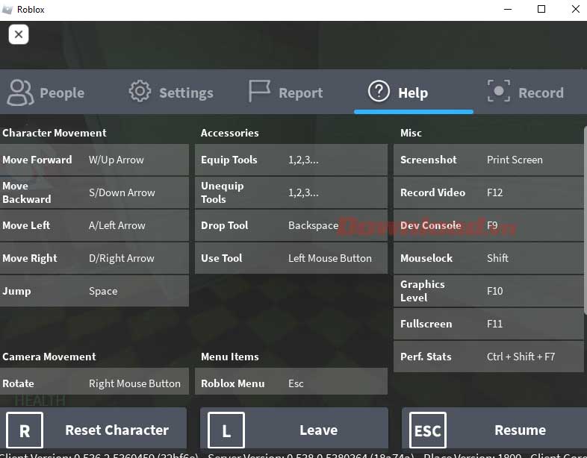The height and width of the screenshot is (458, 587).
Task: Minimize the Roblox window
Action: point(508,9)
